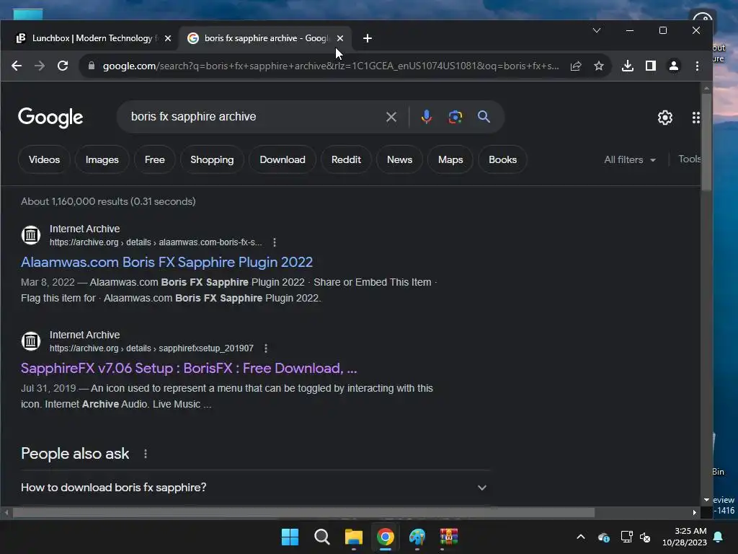738x554 pixels.
Task: Click the URL in the address bar
Action: [331, 66]
